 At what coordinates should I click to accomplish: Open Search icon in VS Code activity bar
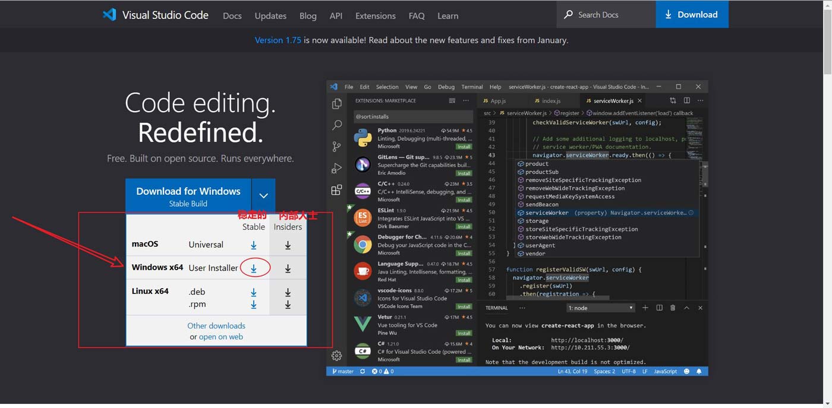point(336,125)
